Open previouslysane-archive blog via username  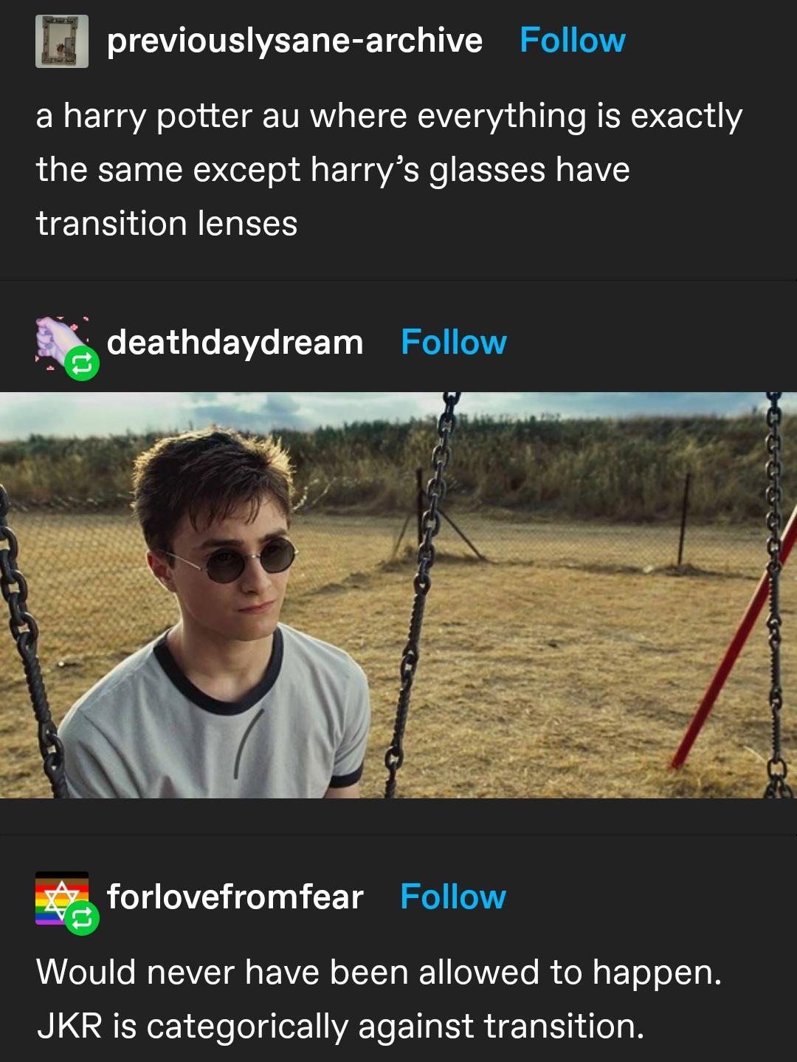click(x=294, y=40)
